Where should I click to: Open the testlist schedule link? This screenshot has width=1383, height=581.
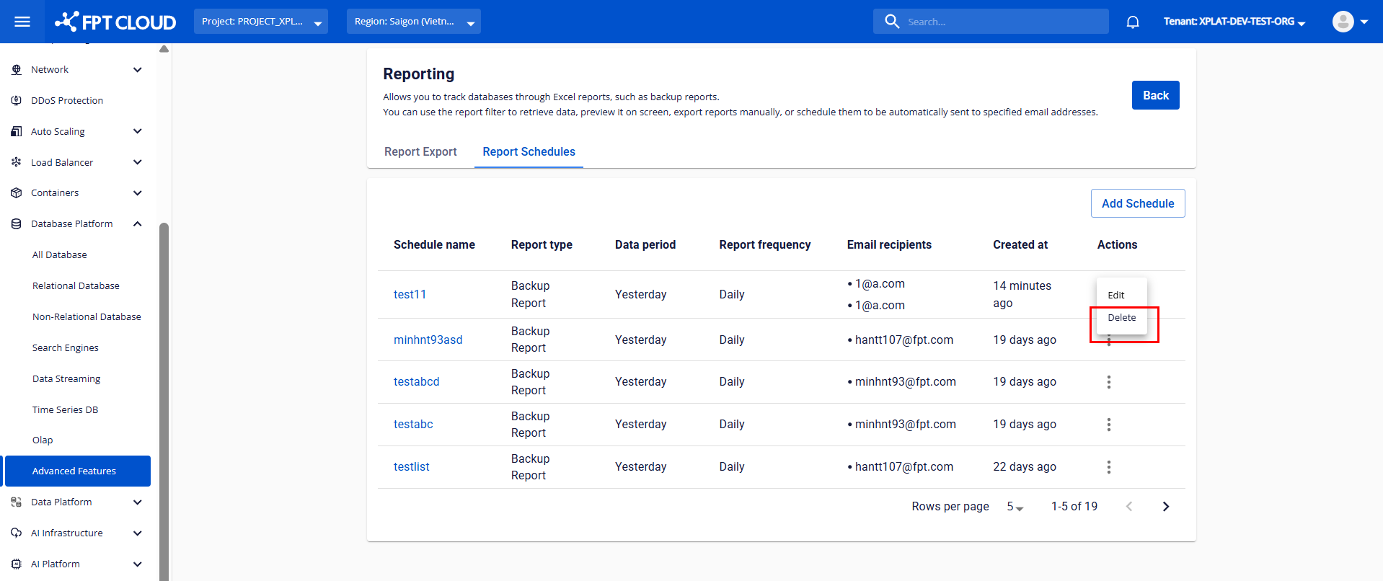click(x=411, y=467)
